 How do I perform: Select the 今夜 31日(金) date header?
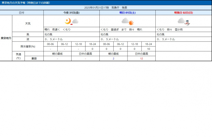coord(71,13)
